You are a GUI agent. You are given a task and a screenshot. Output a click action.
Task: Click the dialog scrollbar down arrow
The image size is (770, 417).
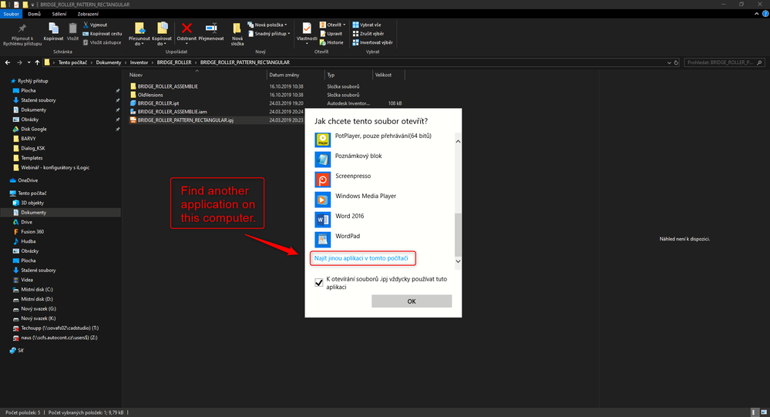458,261
